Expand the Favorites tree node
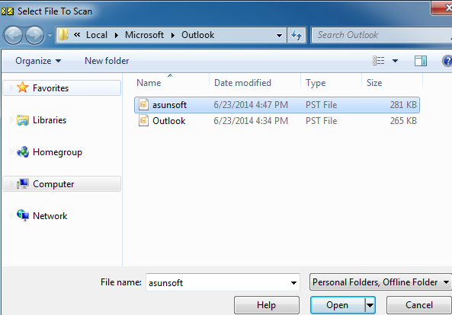The width and height of the screenshot is (452, 315). 11,87
